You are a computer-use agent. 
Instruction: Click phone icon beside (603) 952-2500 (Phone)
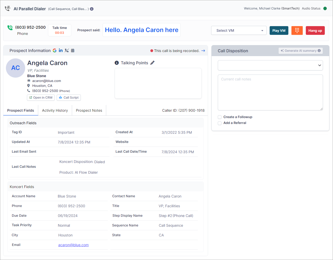click(x=28, y=91)
